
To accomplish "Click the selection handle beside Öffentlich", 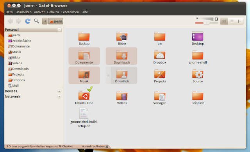I will click(x=108, y=76).
